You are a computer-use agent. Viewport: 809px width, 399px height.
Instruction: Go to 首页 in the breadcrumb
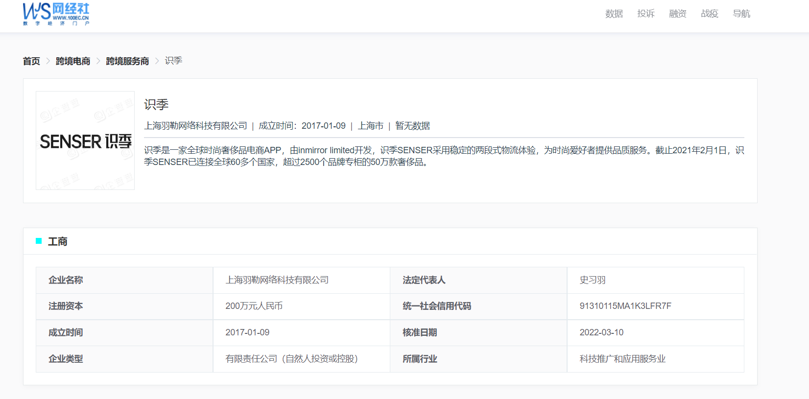[31, 61]
